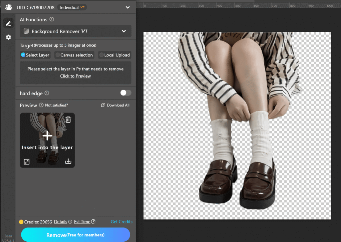
Task: Choose the Local Upload option
Action: [101, 55]
